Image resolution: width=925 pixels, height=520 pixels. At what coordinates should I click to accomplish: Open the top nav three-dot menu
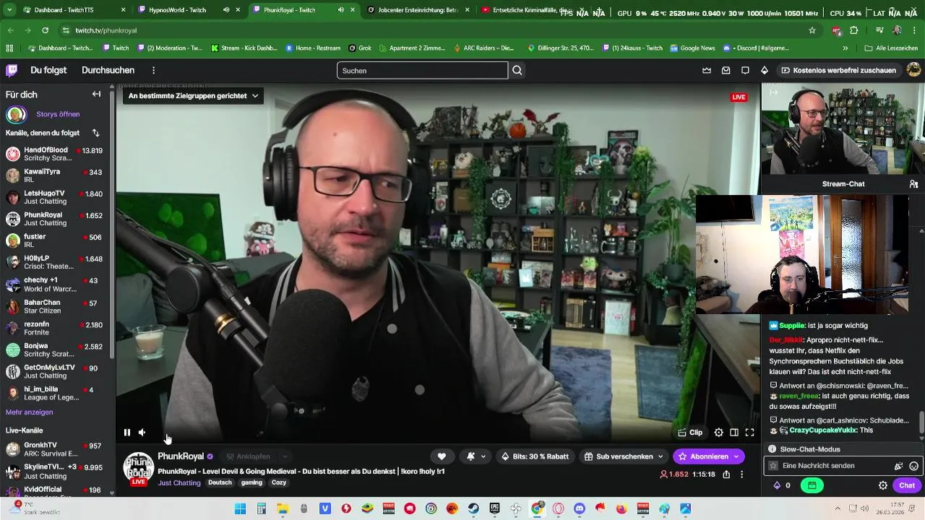(153, 70)
